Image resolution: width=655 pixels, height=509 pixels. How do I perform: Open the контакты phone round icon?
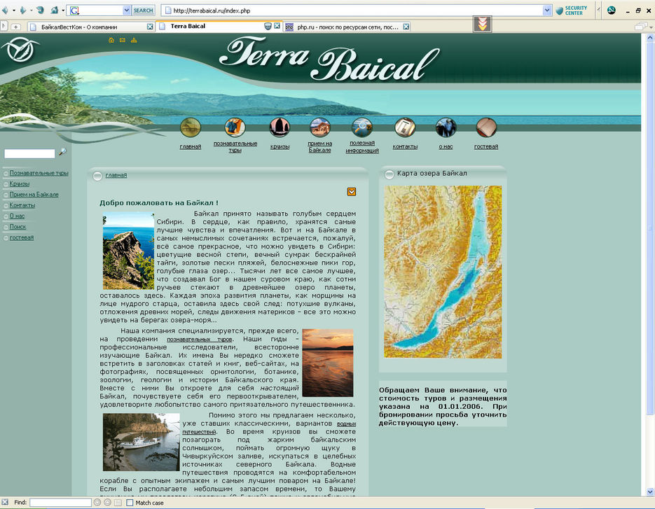(x=405, y=127)
